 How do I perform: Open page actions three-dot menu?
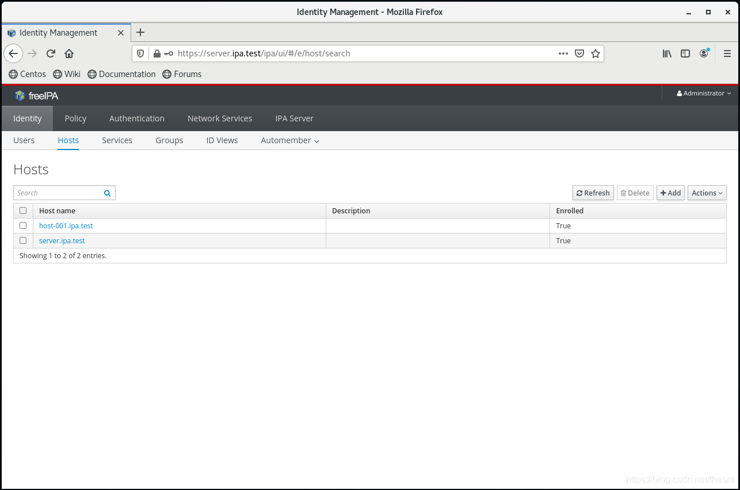click(x=563, y=53)
